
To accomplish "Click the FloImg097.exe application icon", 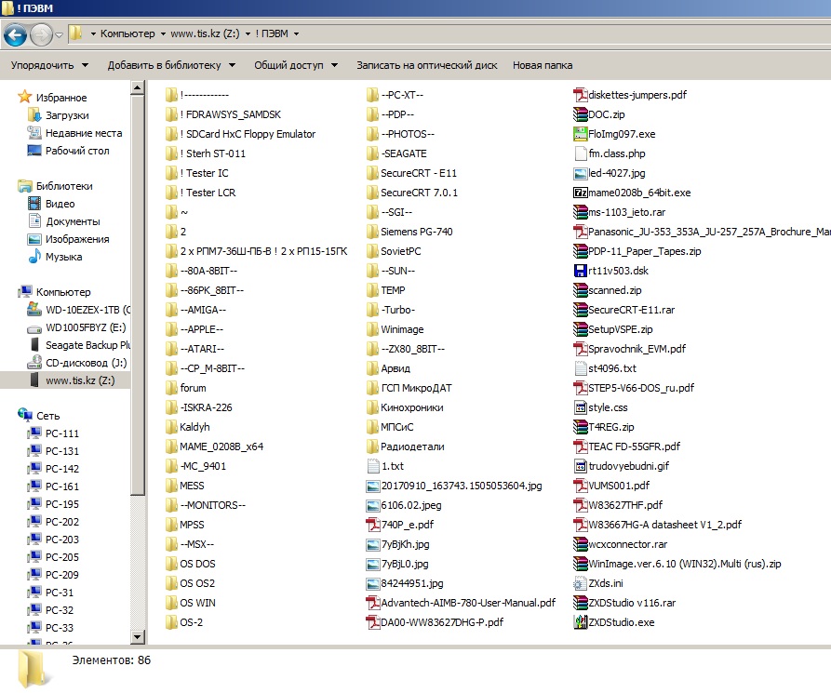I will pyautogui.click(x=581, y=134).
